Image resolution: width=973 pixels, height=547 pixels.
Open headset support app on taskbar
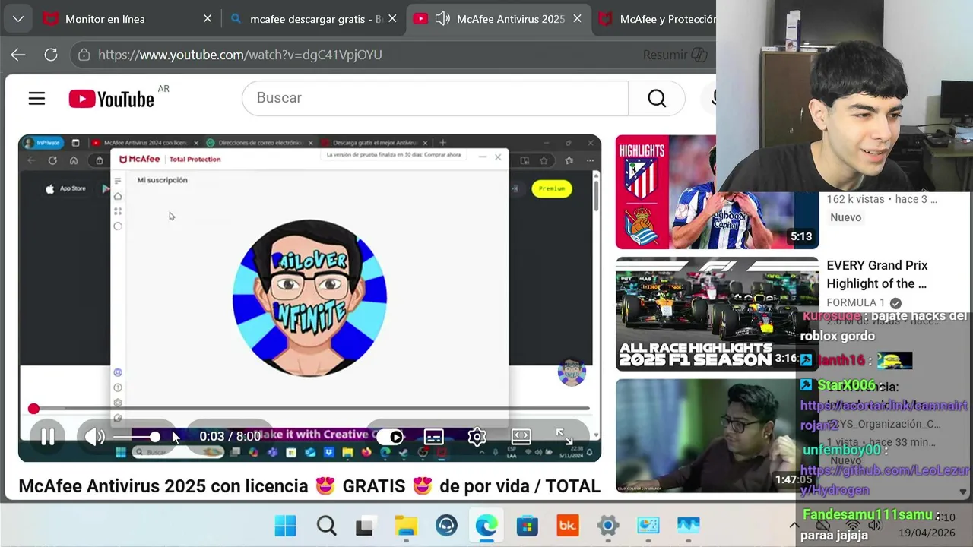[446, 526]
